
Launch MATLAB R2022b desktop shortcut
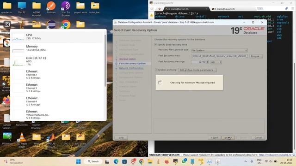pos(51,140)
